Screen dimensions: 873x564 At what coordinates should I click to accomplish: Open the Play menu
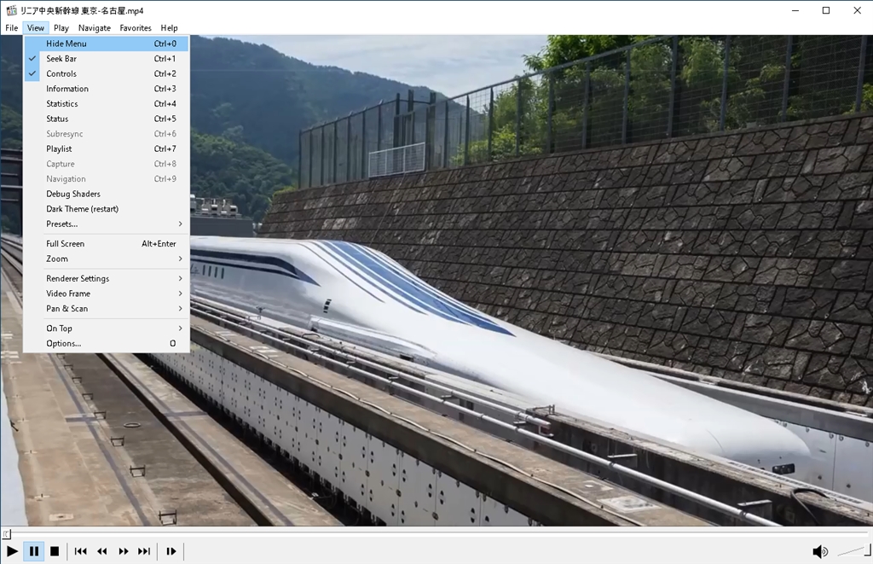click(61, 28)
